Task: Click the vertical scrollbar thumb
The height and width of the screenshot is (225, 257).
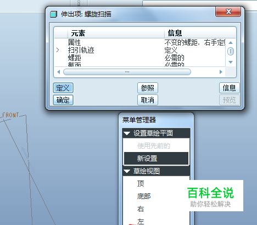Action: point(231,52)
